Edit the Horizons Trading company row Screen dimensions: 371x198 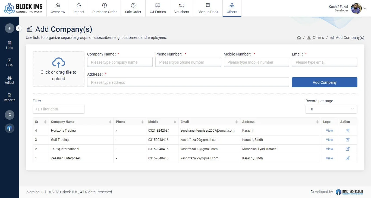click(347, 131)
